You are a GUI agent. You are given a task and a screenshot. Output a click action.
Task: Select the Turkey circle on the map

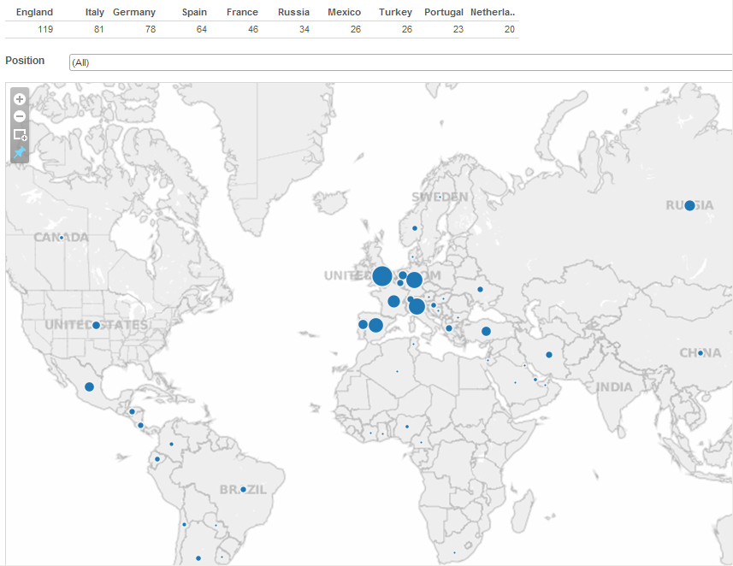pos(486,332)
